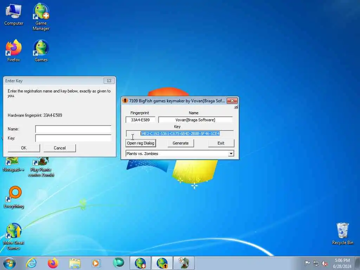Click the Exit button in keymaker

pyautogui.click(x=221, y=143)
